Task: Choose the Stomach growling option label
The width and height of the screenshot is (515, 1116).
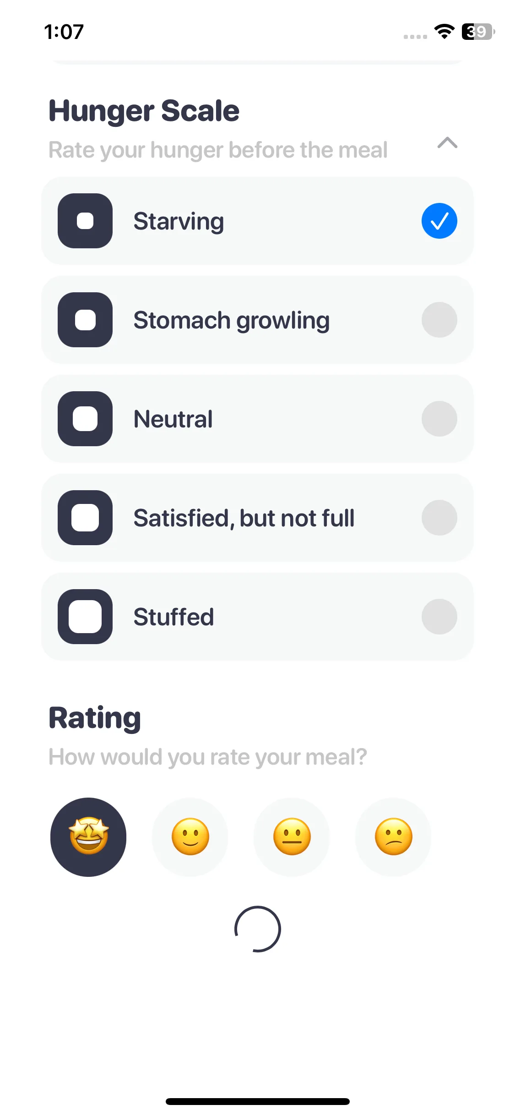Action: click(232, 320)
